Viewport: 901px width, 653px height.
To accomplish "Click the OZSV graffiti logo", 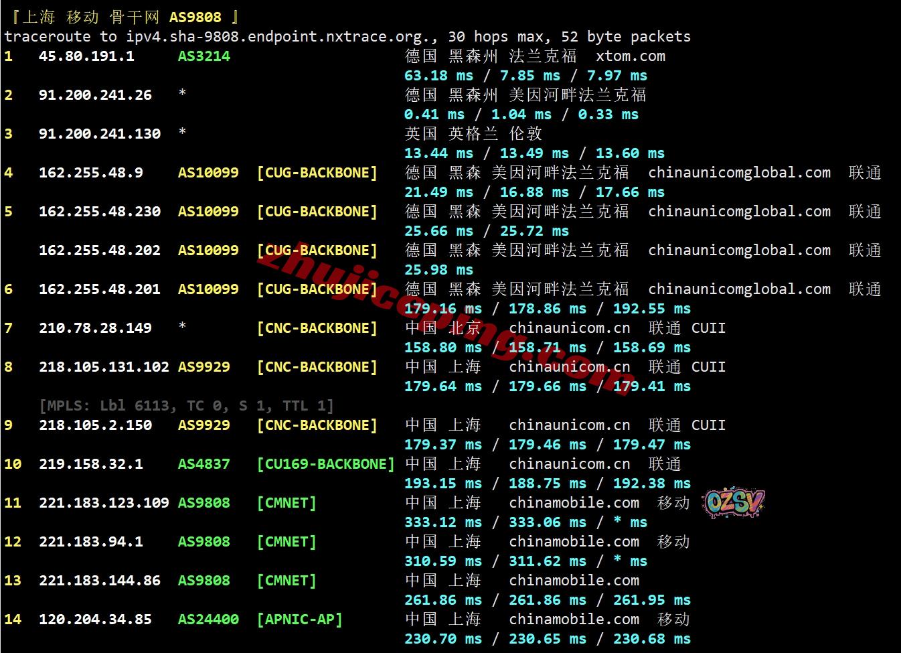I will click(734, 503).
